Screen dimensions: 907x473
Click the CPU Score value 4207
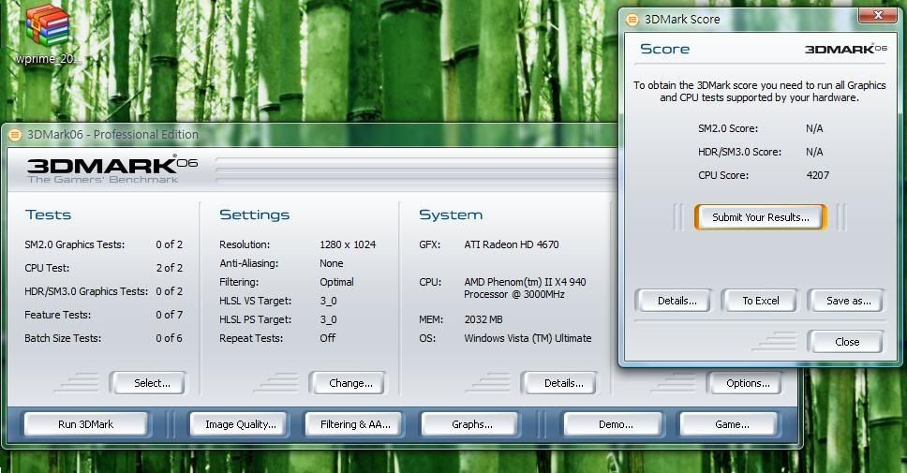click(x=817, y=175)
